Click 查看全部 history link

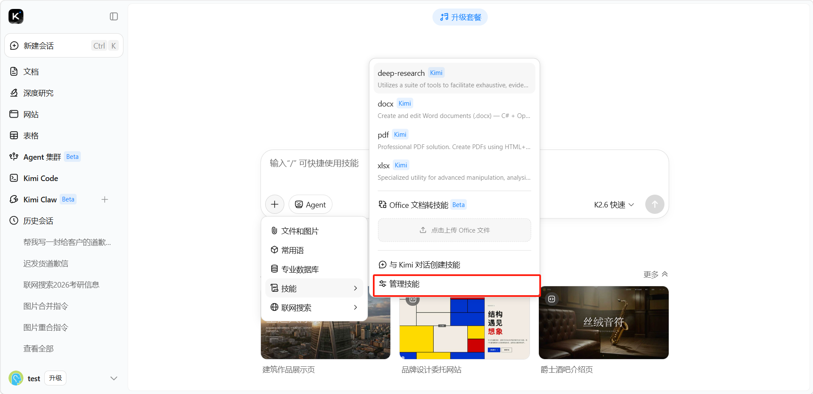[x=38, y=348]
